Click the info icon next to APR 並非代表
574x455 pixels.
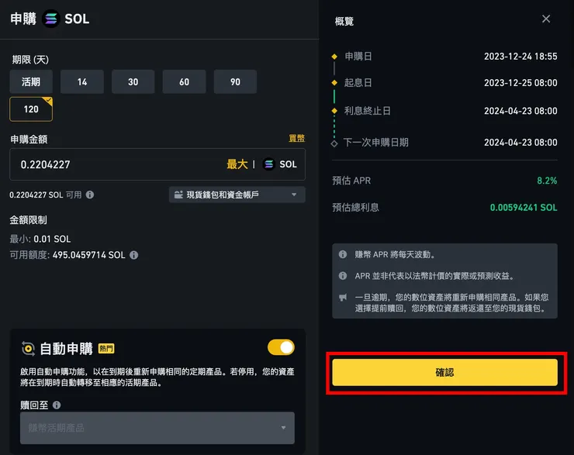tap(343, 275)
